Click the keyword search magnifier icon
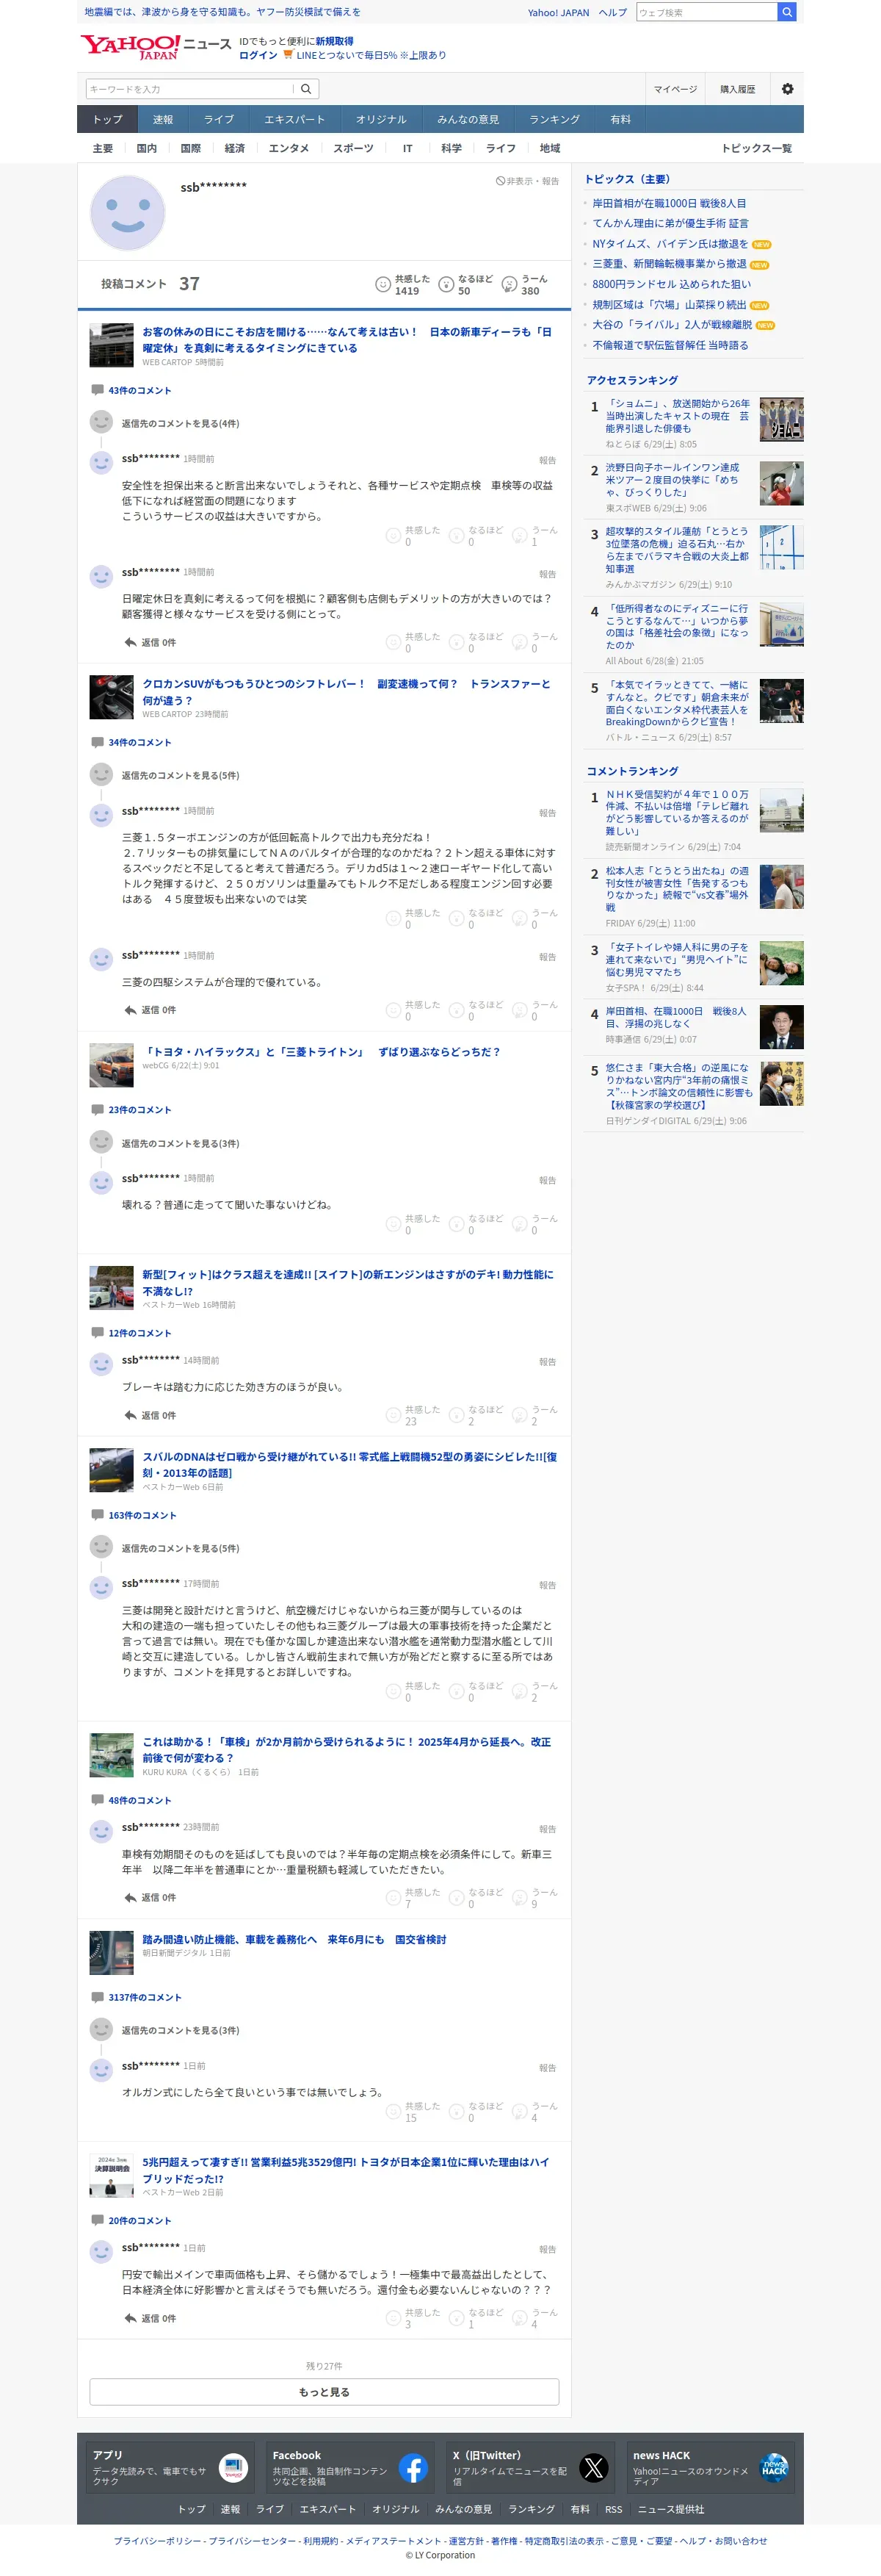This screenshot has height=2576, width=881. (307, 89)
